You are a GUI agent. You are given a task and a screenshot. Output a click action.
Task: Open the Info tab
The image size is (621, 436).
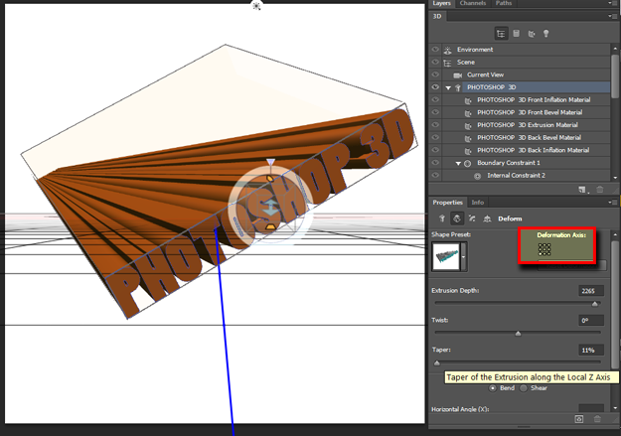(478, 203)
